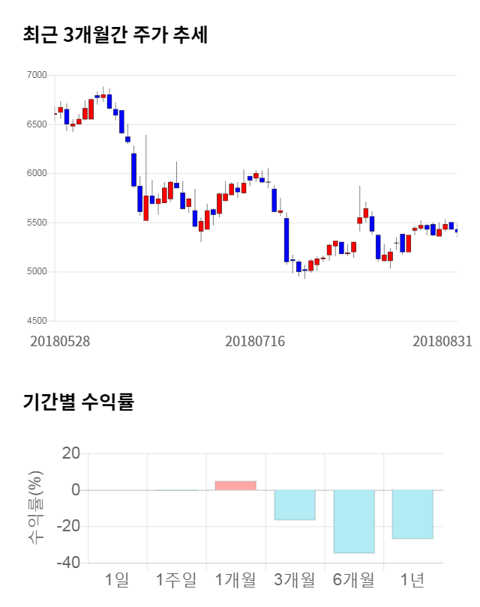Select the 3개월 period label

pyautogui.click(x=295, y=579)
